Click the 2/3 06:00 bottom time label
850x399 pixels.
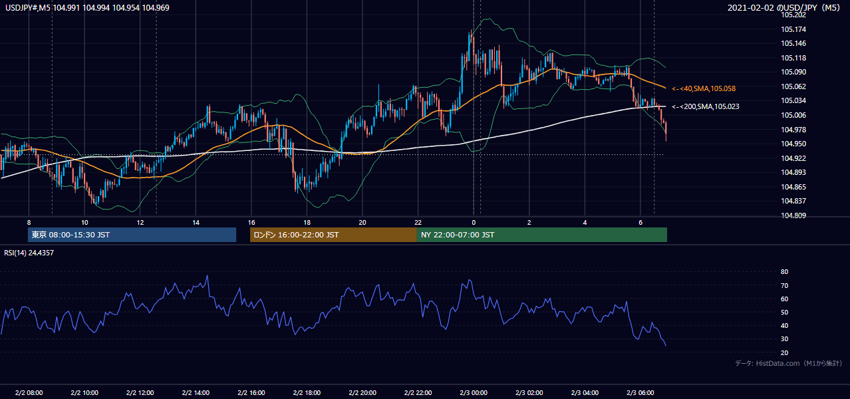point(640,393)
